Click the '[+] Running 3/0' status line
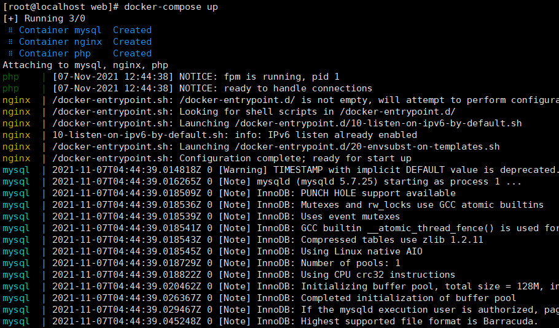Viewport: 559px width, 328px height. [44, 18]
